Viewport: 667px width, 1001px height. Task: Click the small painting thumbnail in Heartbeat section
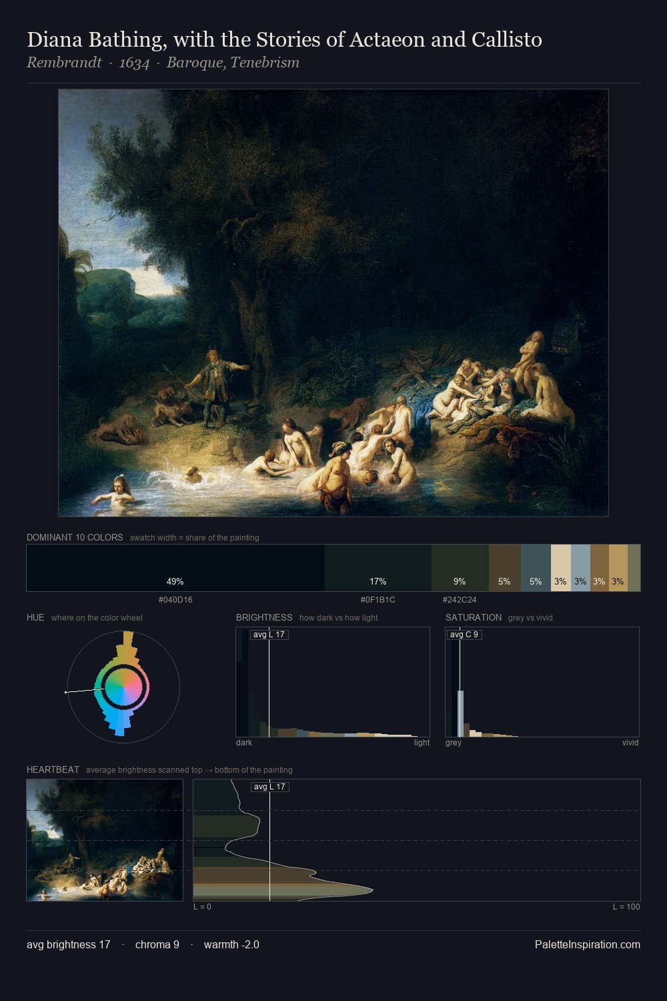pos(105,840)
